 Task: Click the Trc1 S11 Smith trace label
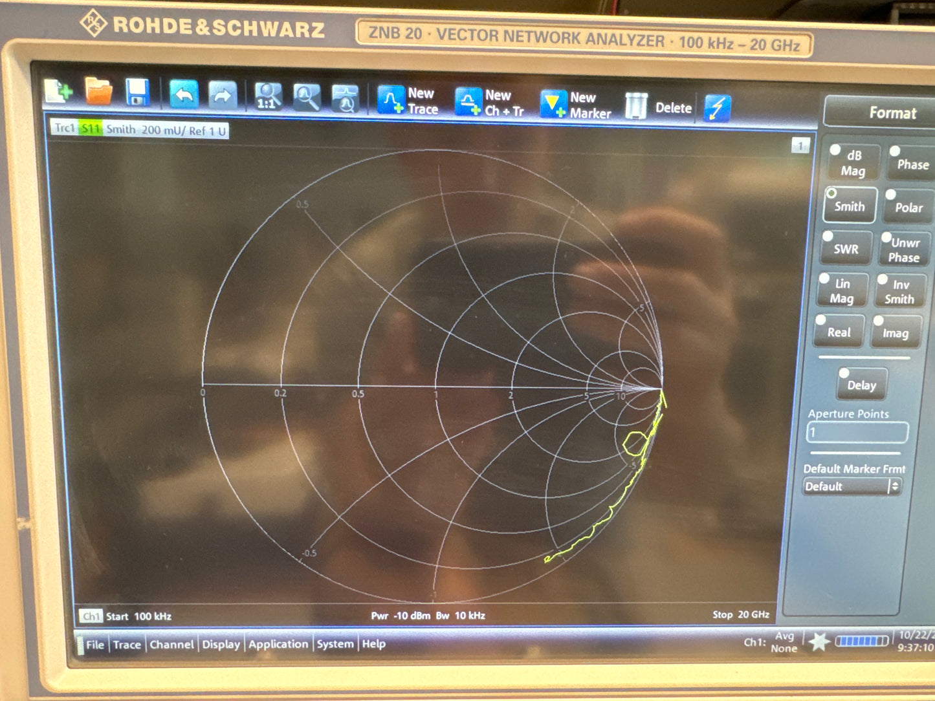coord(140,129)
